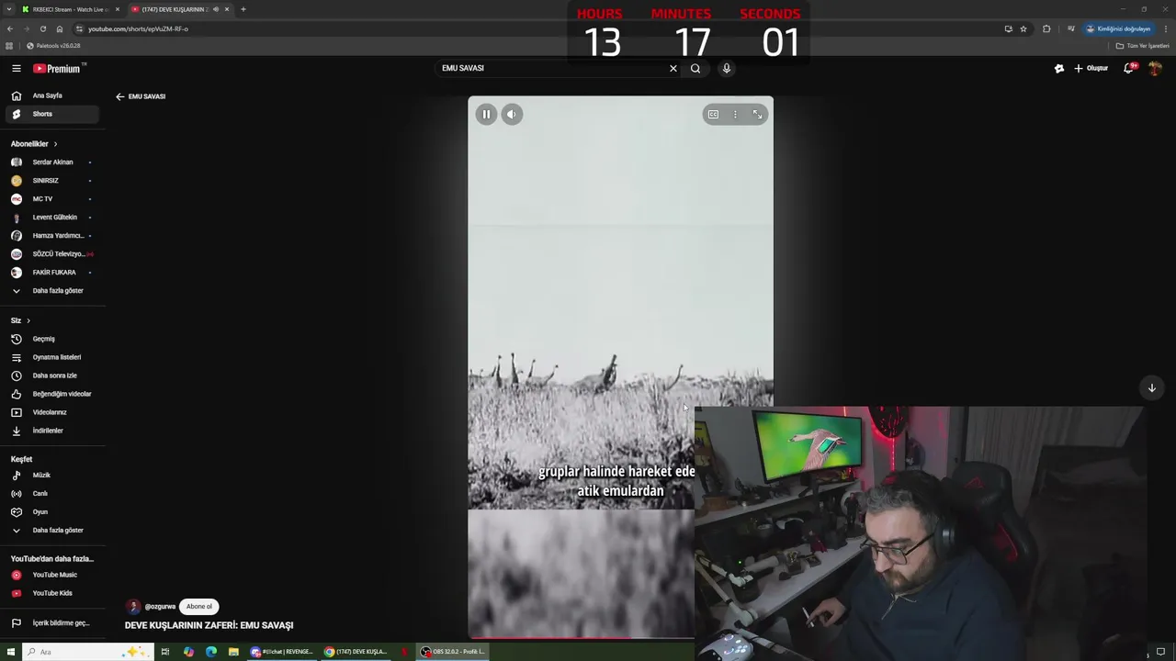Click the Chrome address bar URL

(x=138, y=28)
